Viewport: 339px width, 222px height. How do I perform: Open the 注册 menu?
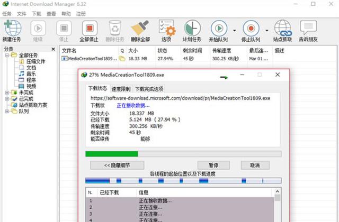click(81, 14)
